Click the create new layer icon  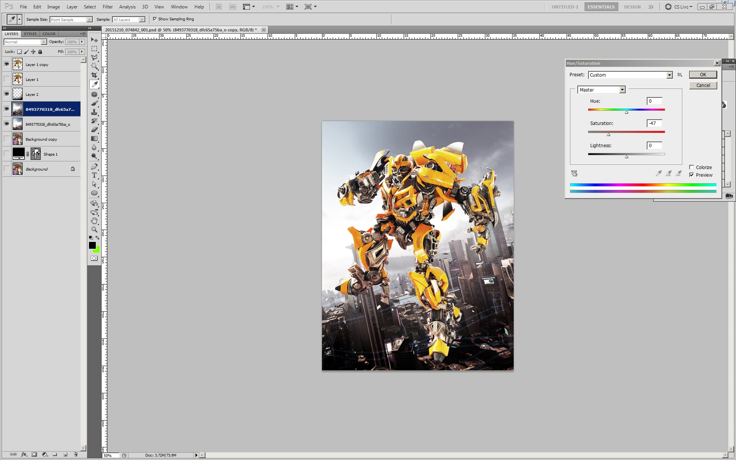65,454
